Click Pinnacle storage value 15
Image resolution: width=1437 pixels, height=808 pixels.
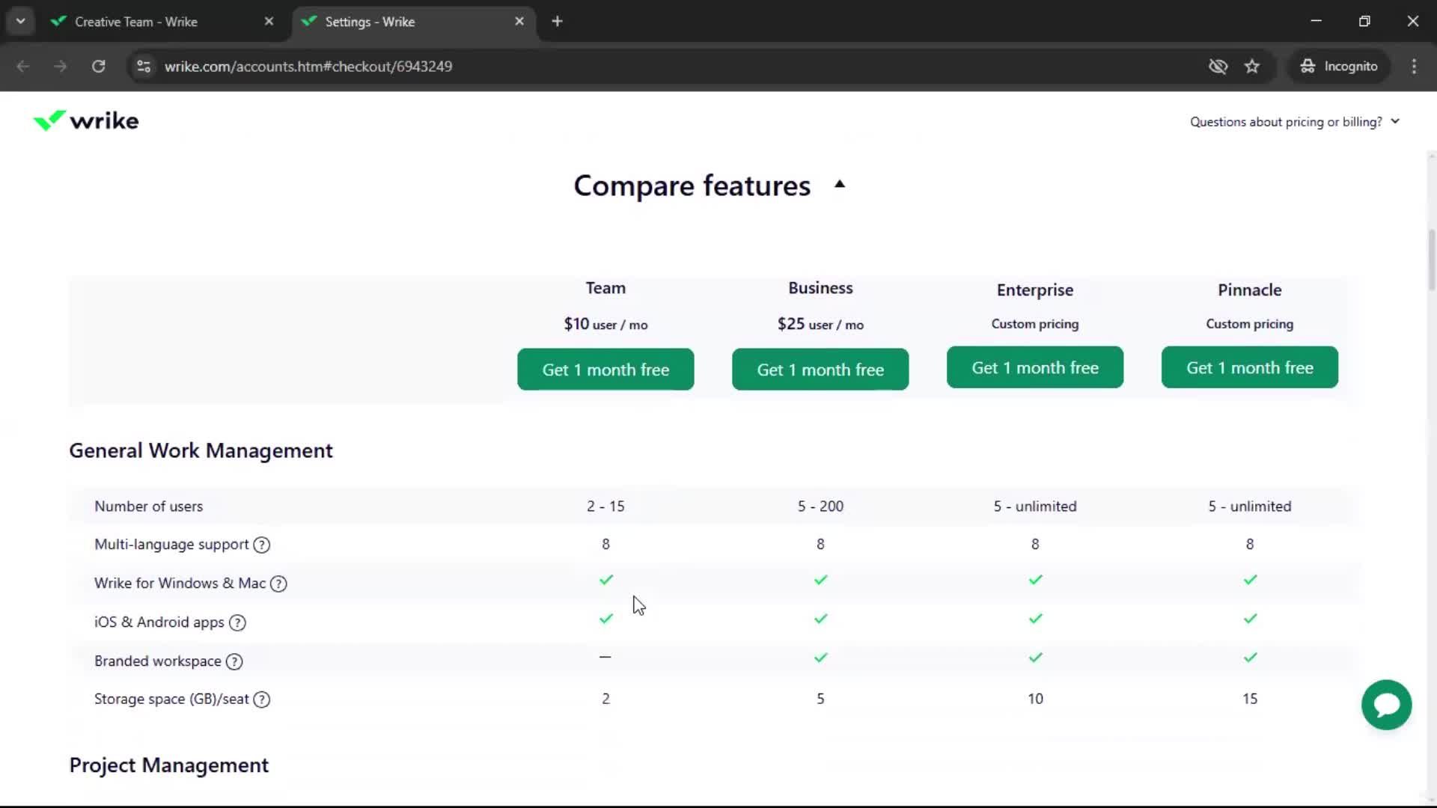pos(1250,699)
